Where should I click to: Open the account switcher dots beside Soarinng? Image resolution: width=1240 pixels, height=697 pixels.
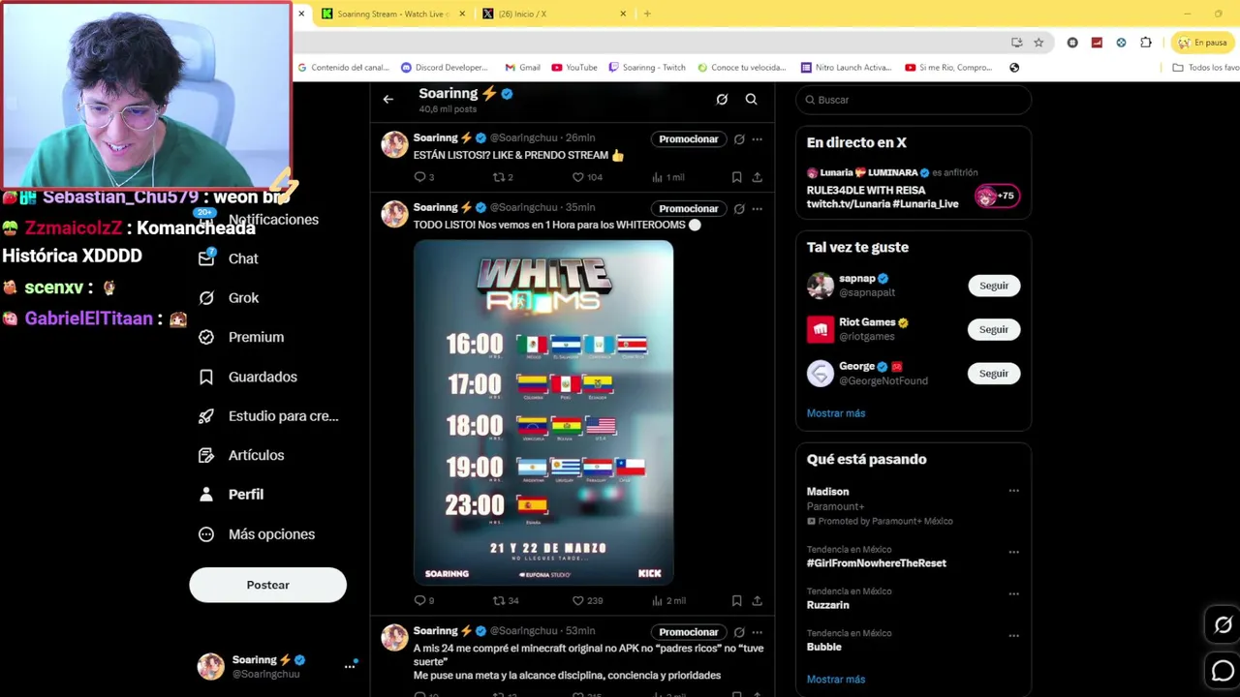click(350, 666)
